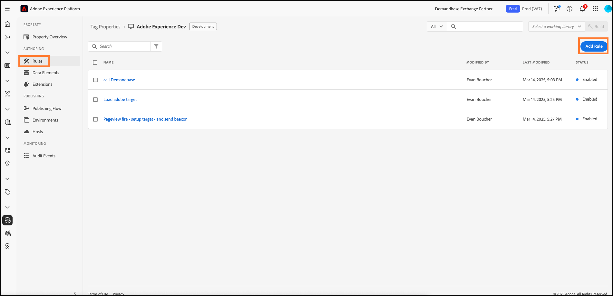Collapse the left sidebar panel chevron
The width and height of the screenshot is (613, 296).
(x=75, y=293)
